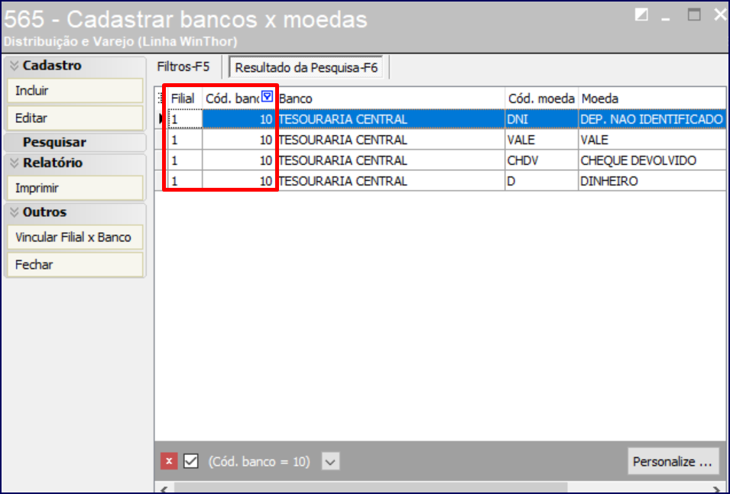The height and width of the screenshot is (494, 730).
Task: Collapse the Cadastro section
Action: [15, 66]
